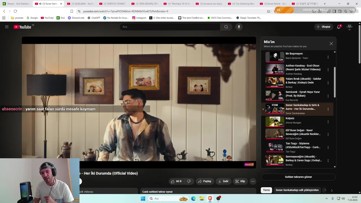The image size is (361, 203).
Task: Open OBS Studio from the taskbar
Action: pos(218,198)
